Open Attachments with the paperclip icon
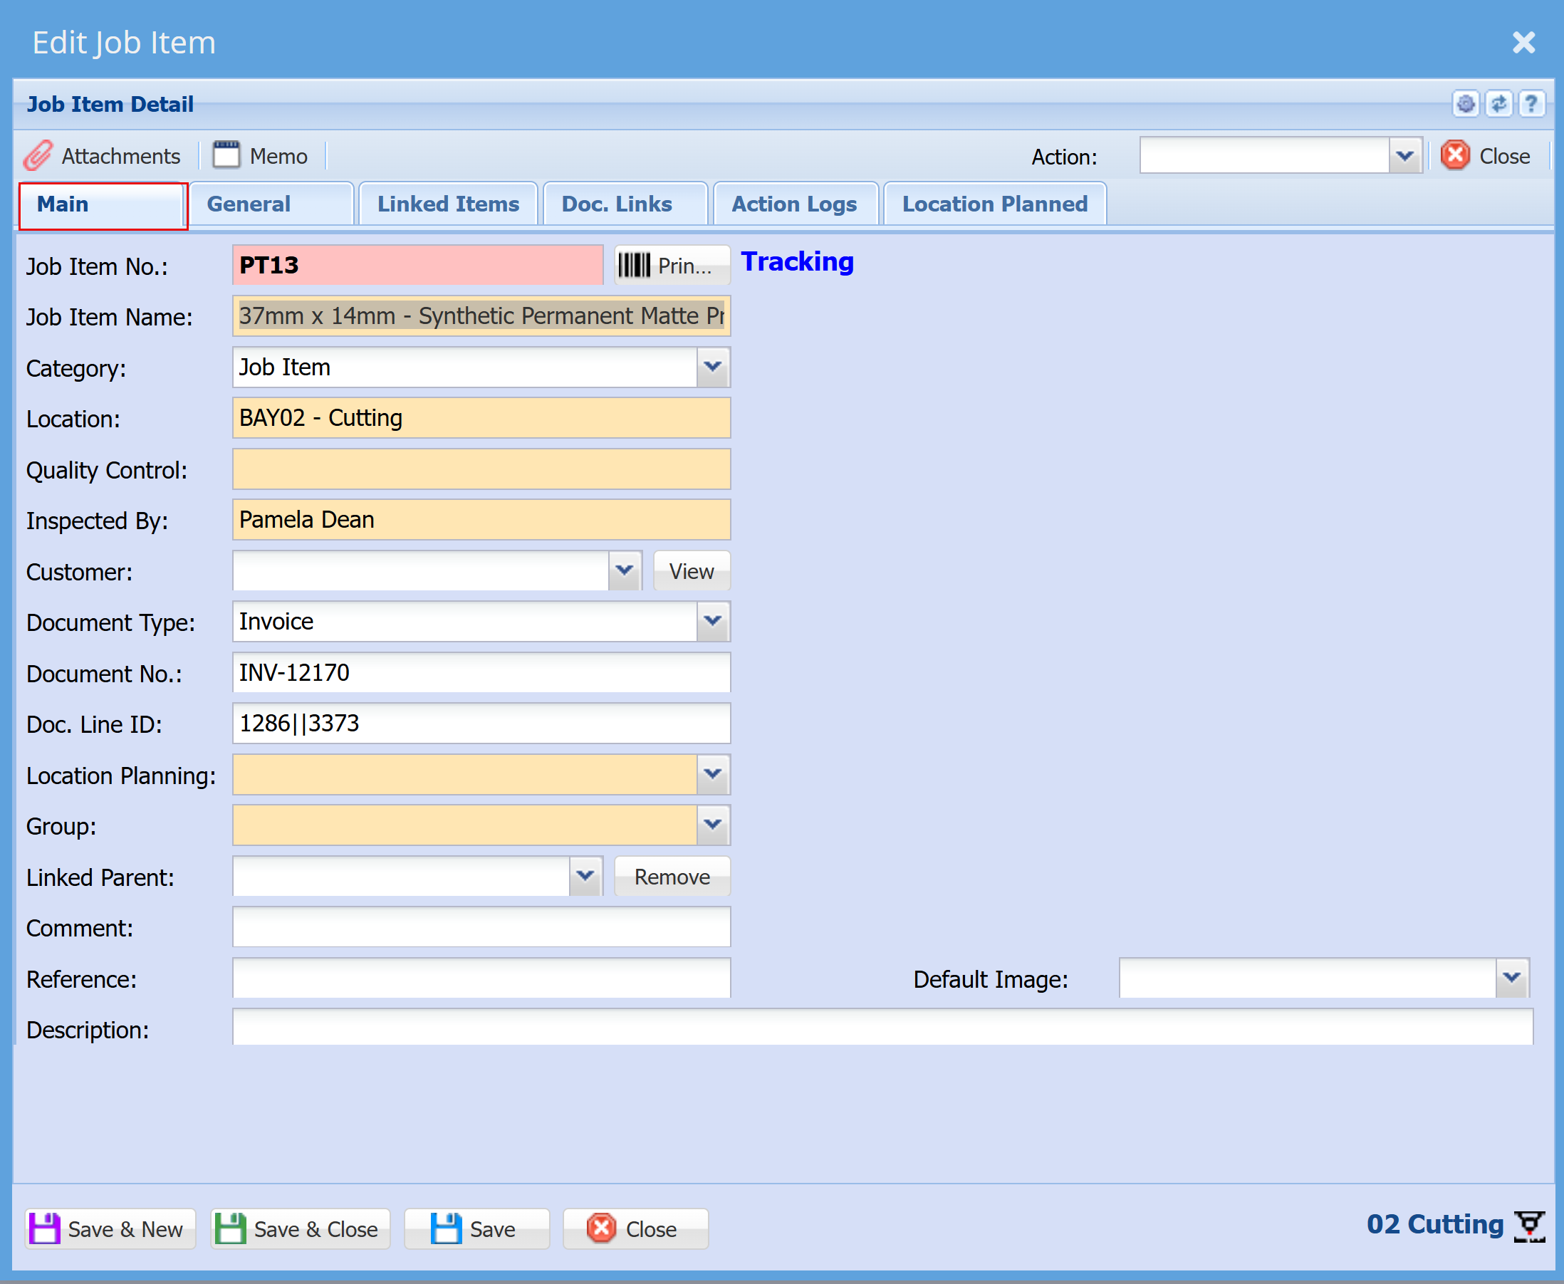Image resolution: width=1564 pixels, height=1284 pixels. pyautogui.click(x=102, y=156)
